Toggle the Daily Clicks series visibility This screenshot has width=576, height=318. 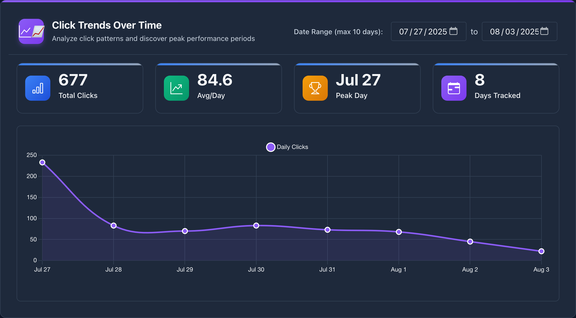click(287, 147)
